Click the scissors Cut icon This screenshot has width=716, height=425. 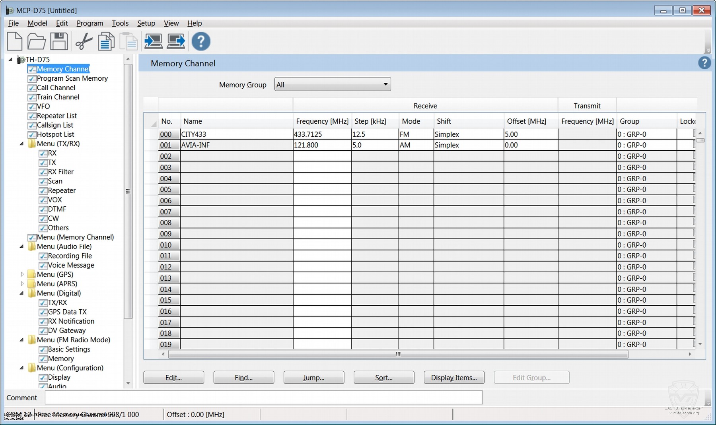[84, 41]
